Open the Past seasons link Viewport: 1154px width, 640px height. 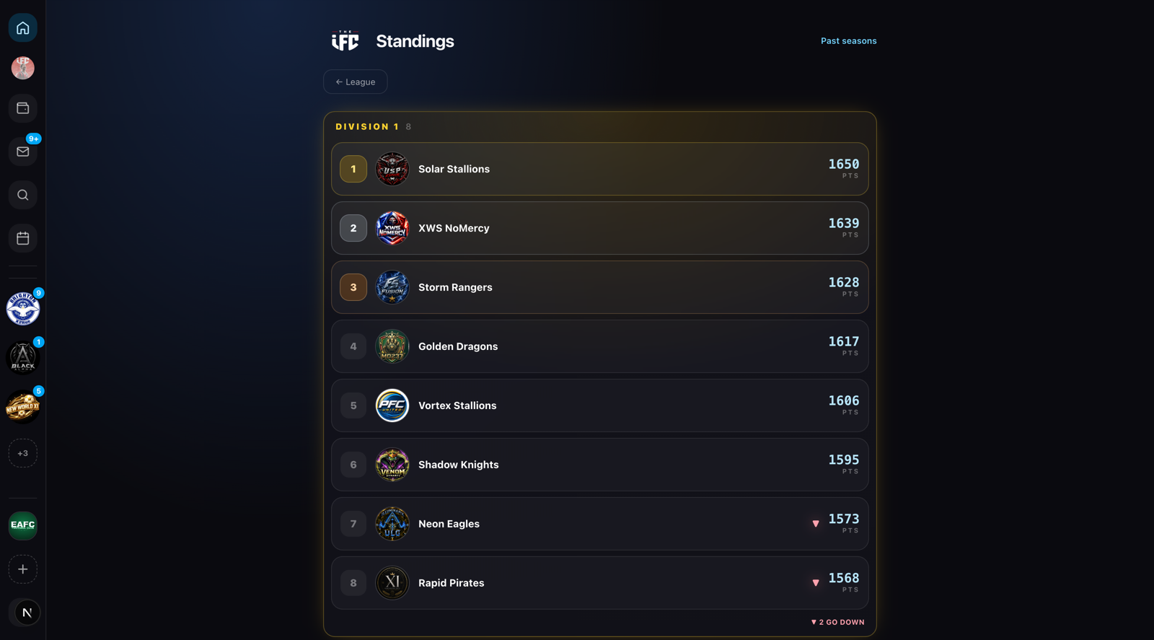pos(849,41)
